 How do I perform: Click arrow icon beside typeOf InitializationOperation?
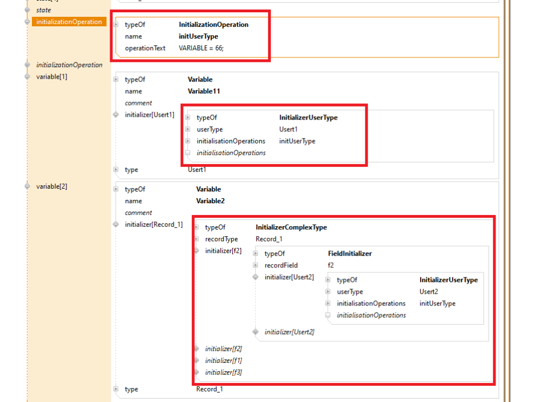[116, 25]
